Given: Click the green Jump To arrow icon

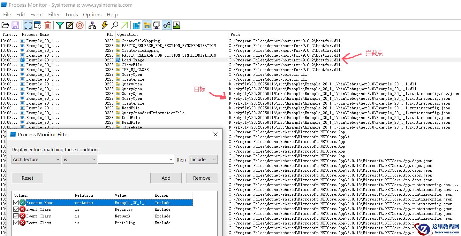Looking at the screenshot, I should (x=125, y=25).
